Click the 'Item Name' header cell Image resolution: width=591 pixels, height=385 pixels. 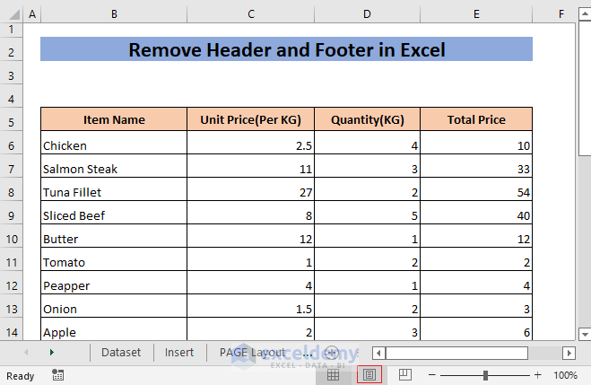tap(114, 119)
